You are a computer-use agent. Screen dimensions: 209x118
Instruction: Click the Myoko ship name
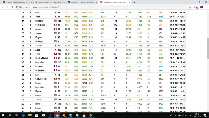(38, 91)
